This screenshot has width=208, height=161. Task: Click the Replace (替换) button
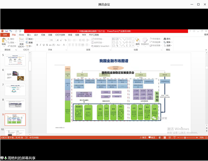168,42
